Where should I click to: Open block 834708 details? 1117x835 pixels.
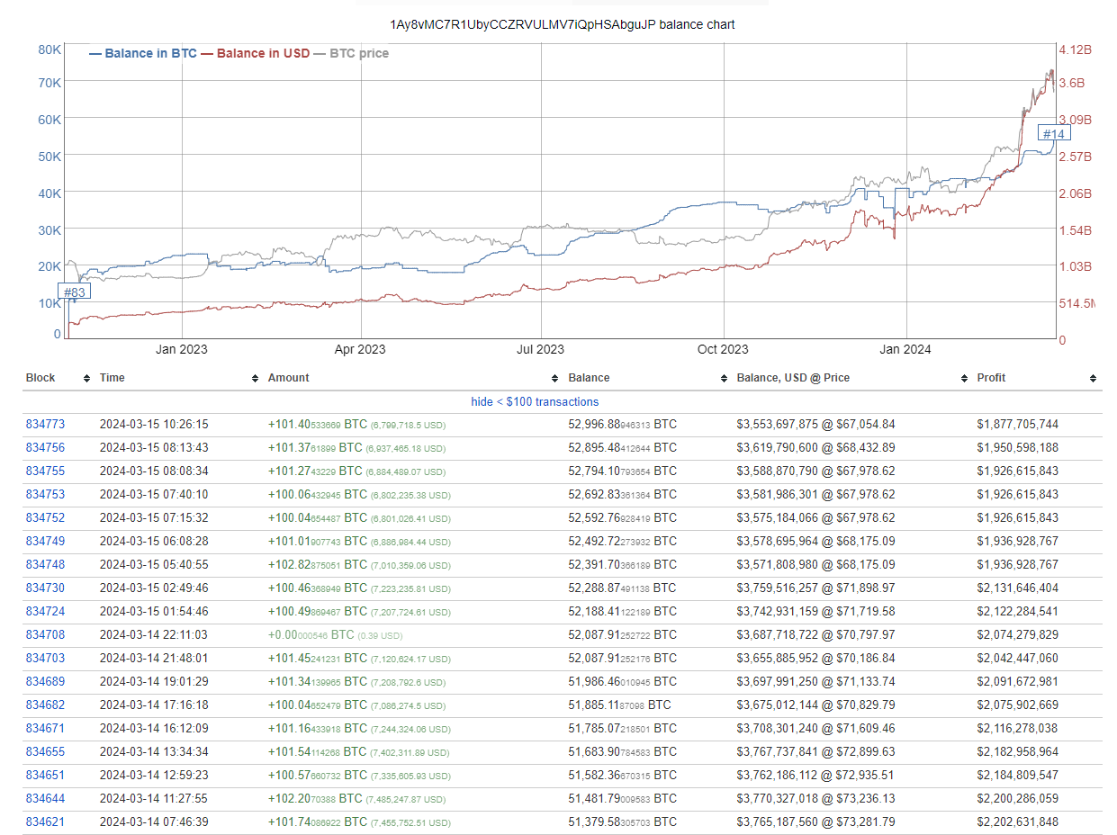pyautogui.click(x=45, y=635)
